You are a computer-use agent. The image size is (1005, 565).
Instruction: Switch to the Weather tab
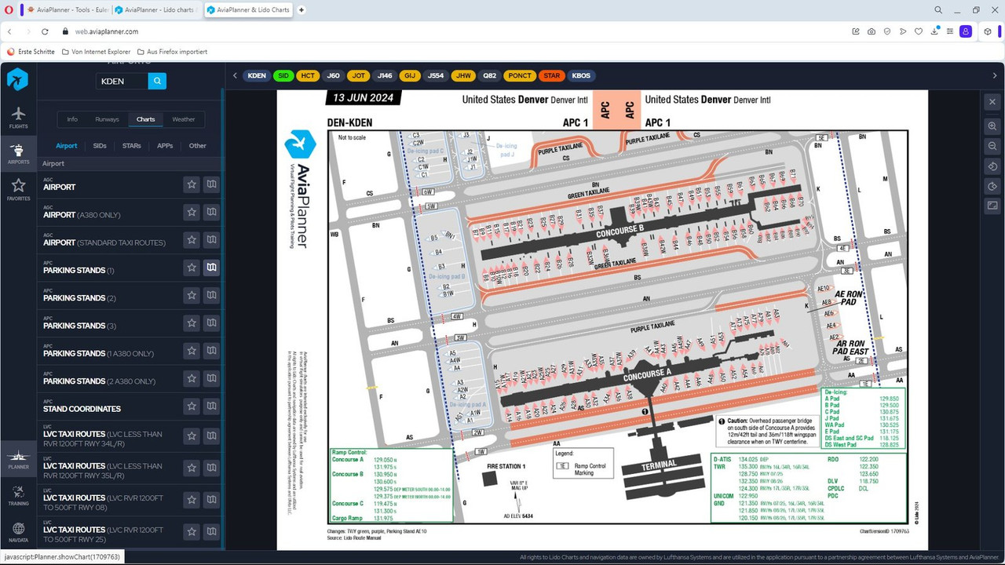[x=184, y=119]
